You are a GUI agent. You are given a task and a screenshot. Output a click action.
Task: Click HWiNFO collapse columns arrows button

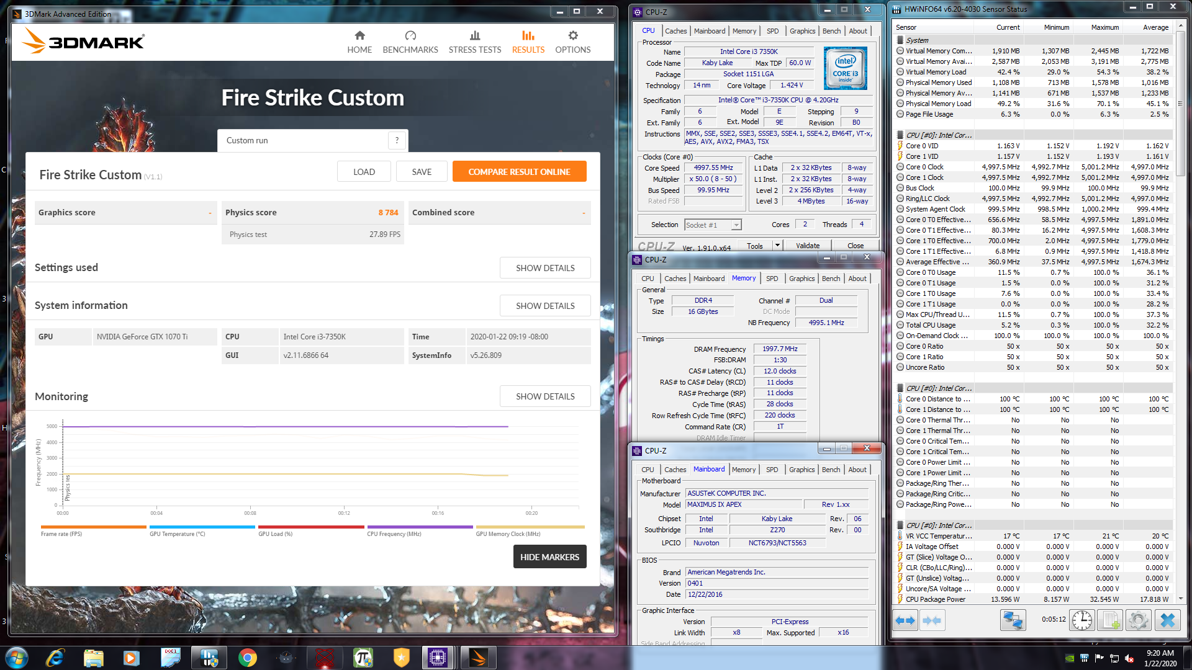point(932,620)
